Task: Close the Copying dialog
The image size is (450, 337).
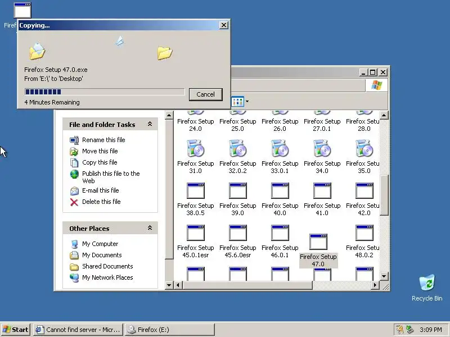Action: (223, 25)
